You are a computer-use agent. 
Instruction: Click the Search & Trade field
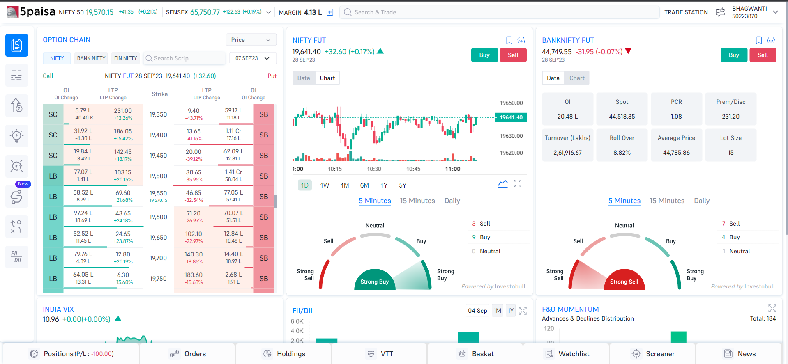tap(499, 12)
